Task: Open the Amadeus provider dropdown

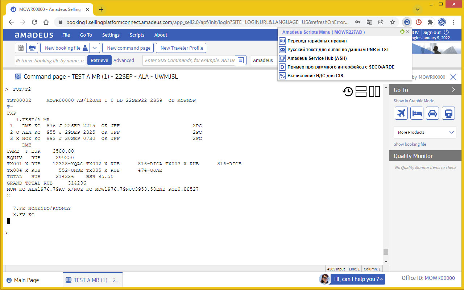Action: 264,60
